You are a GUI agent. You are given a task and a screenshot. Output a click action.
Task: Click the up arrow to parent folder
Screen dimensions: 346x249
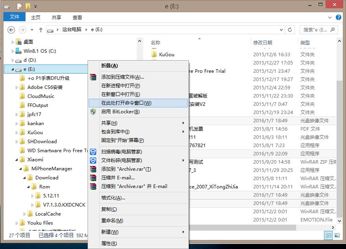[x=41, y=29]
